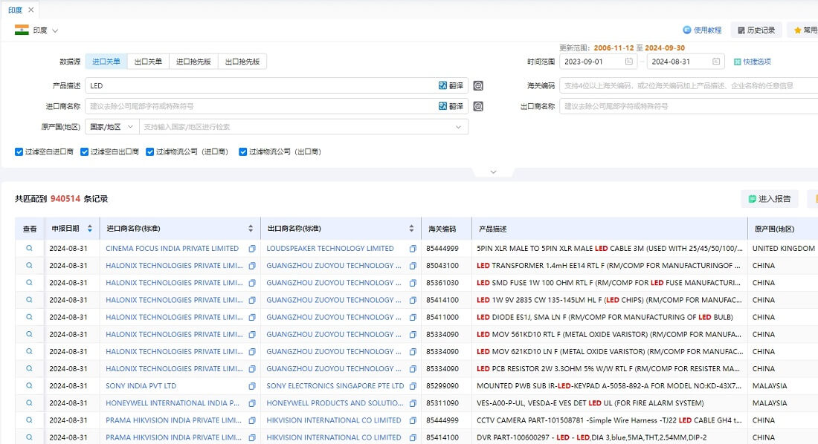Copy importer name in DVR PART-100600297 row
Screen dimensions: 818x444
pyautogui.click(x=252, y=438)
